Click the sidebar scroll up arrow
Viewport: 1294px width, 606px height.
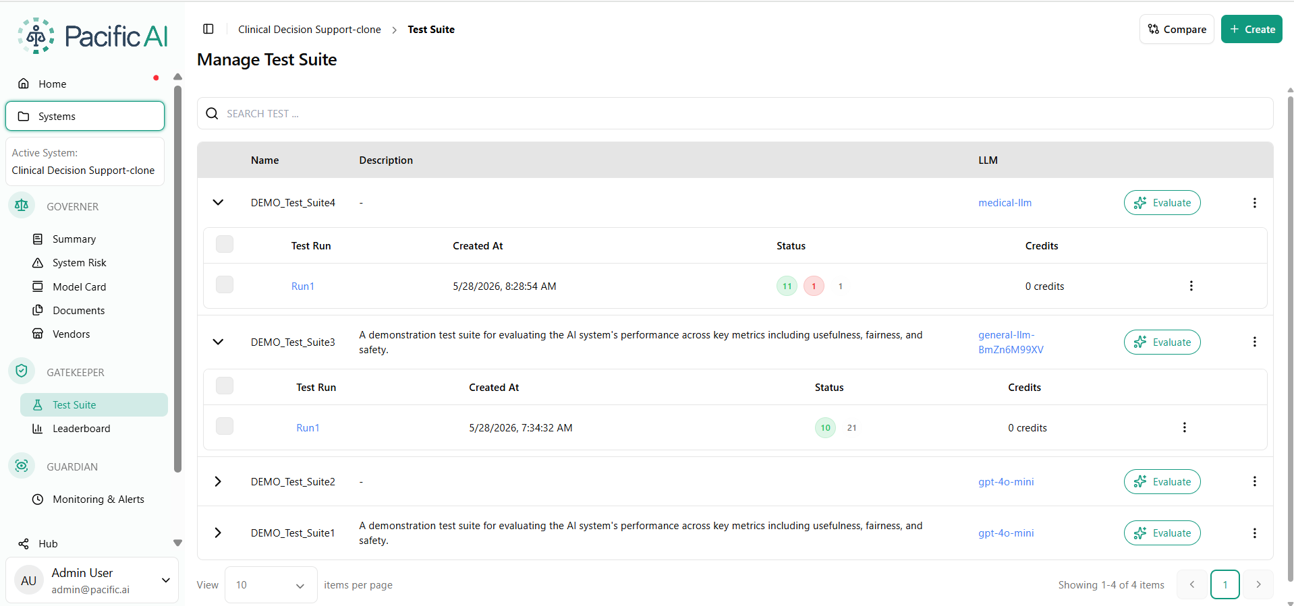(177, 77)
